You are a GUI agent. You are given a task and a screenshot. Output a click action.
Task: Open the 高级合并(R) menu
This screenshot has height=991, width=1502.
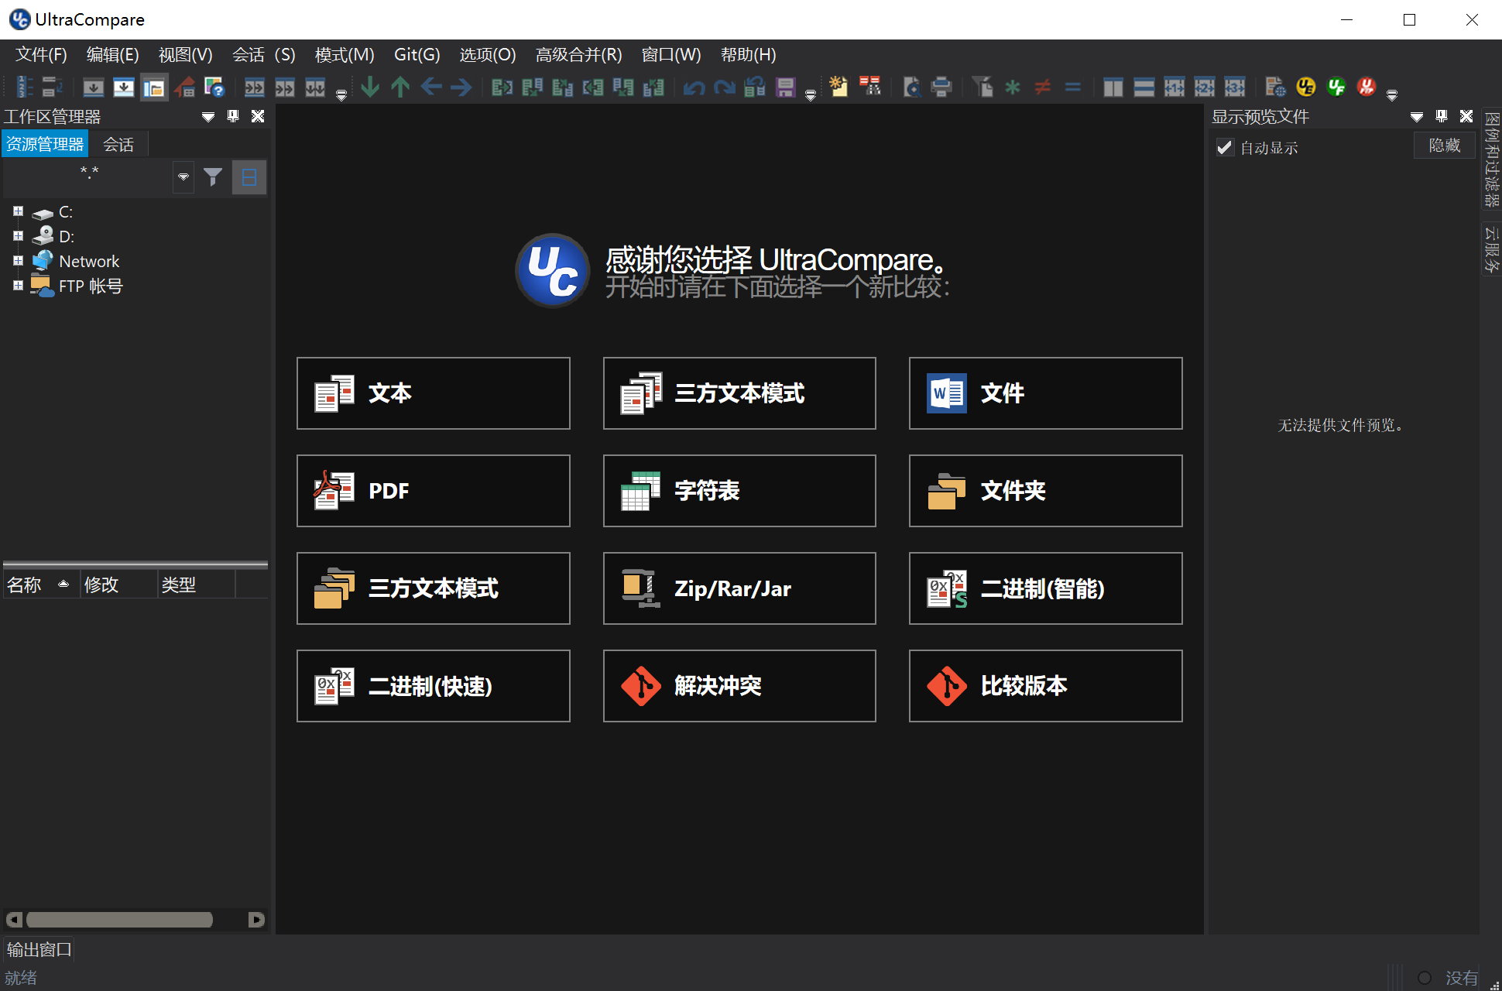[x=578, y=55]
